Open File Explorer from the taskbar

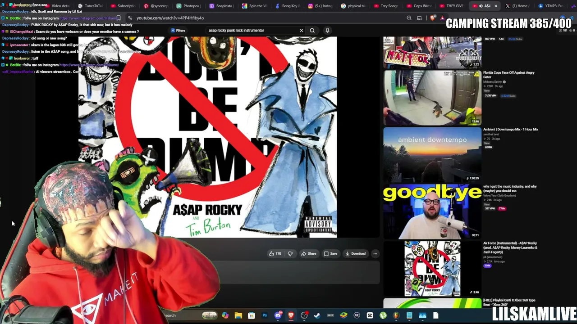coord(238,315)
